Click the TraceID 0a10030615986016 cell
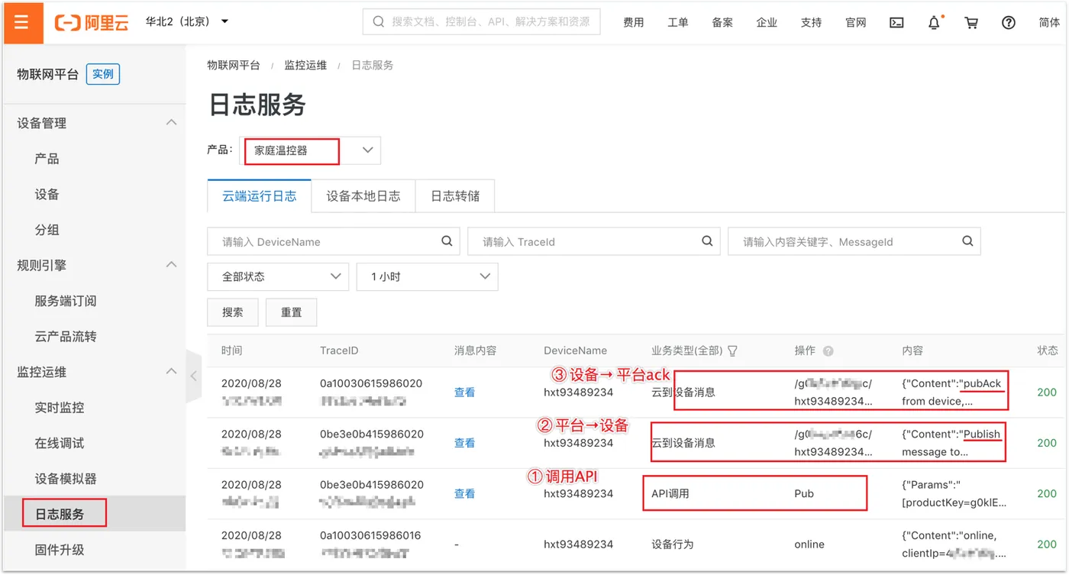 click(371, 535)
